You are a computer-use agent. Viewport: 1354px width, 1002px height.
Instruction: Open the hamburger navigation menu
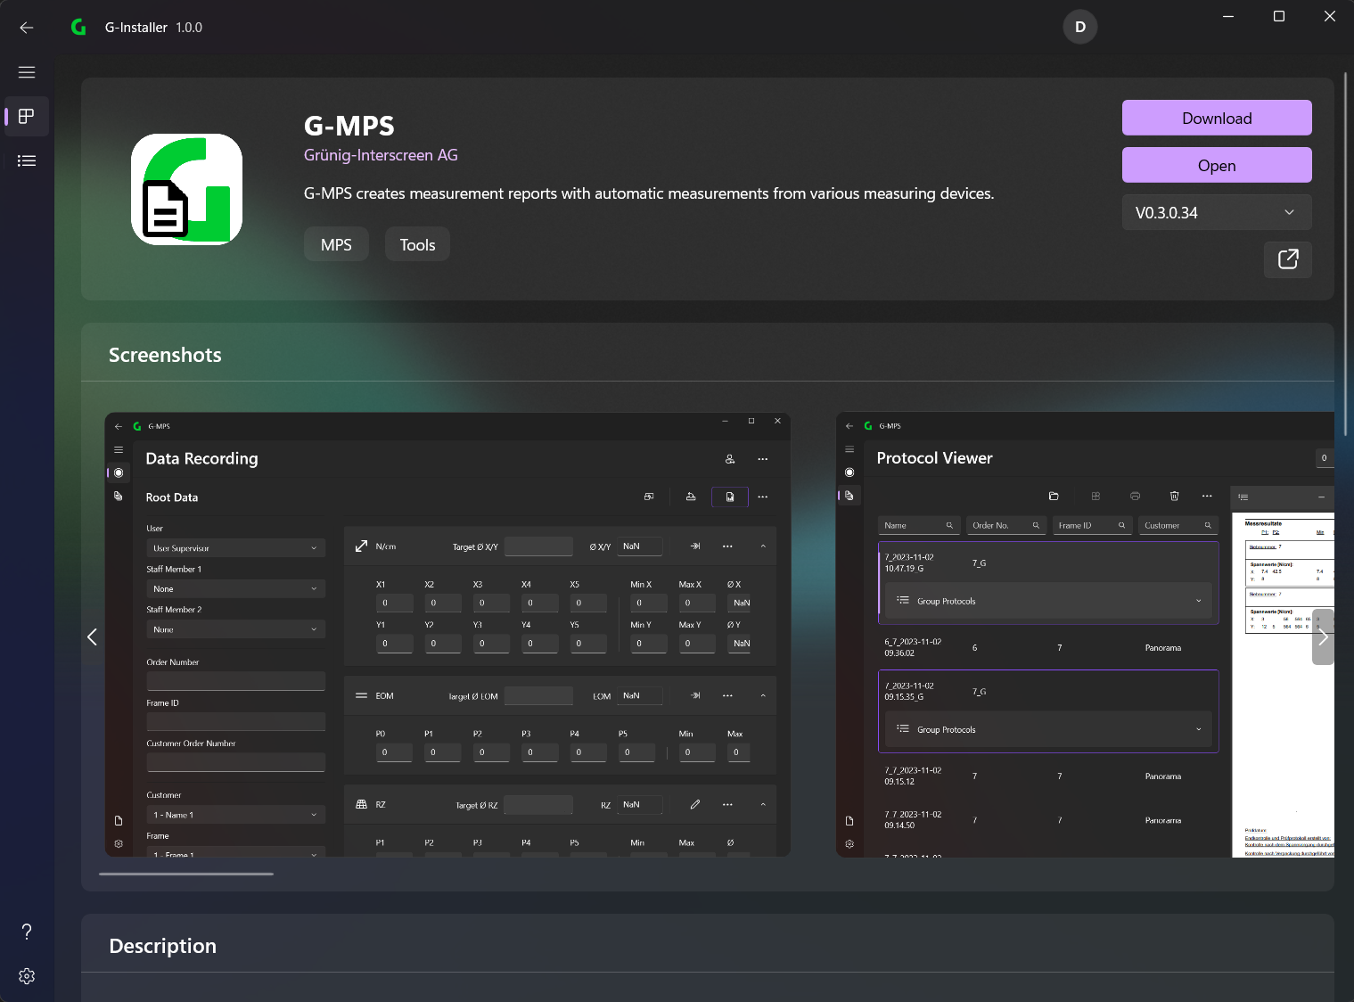(x=27, y=72)
